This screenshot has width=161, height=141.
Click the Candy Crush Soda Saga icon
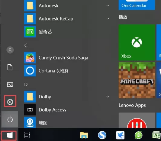pos(30,58)
